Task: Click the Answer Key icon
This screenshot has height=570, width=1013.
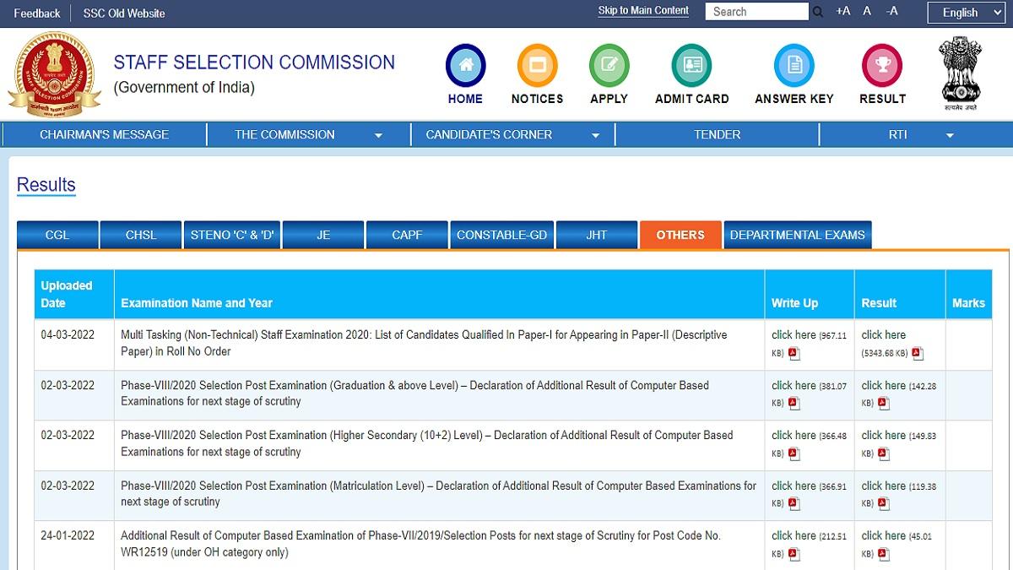Action: pyautogui.click(x=793, y=66)
